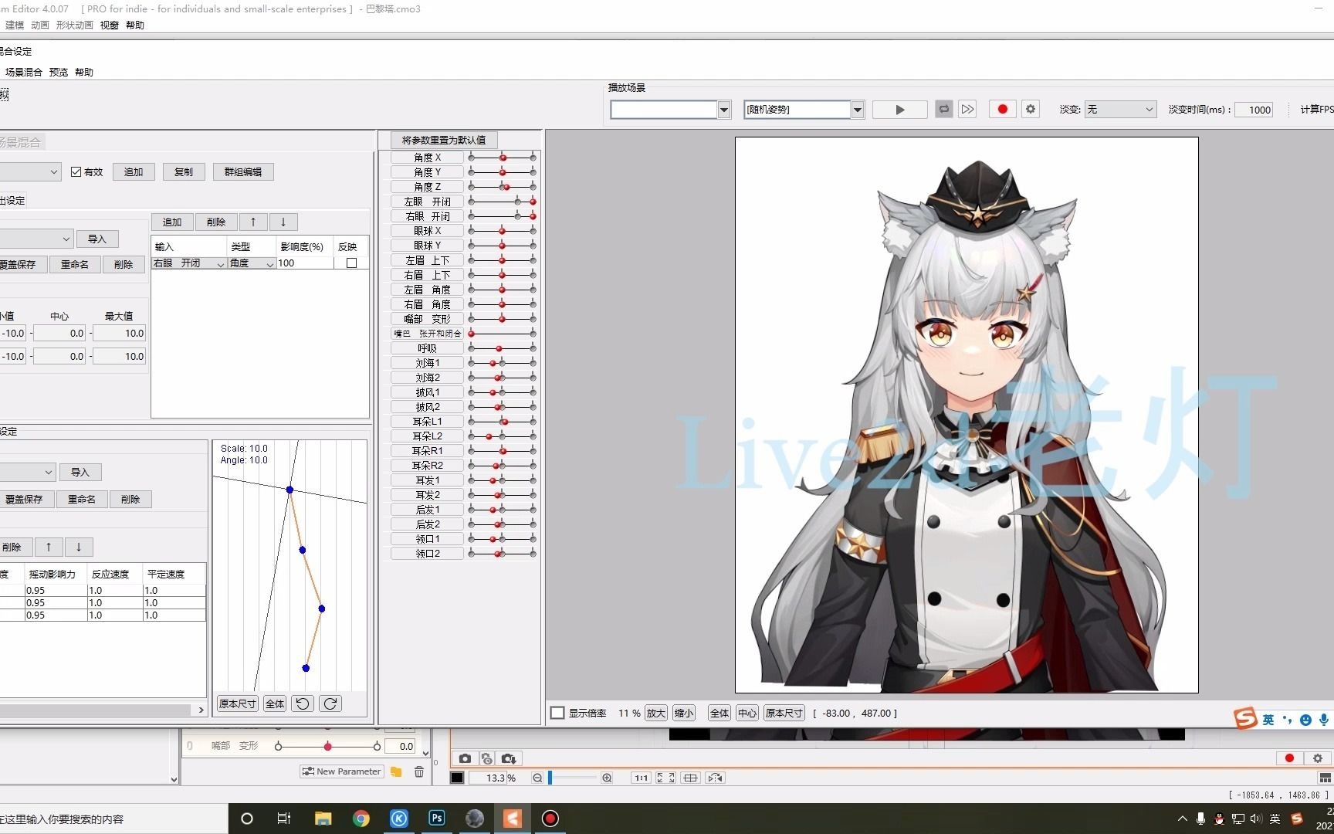Click the 淡变时间(ms) input field
The image size is (1334, 834).
pyautogui.click(x=1254, y=109)
